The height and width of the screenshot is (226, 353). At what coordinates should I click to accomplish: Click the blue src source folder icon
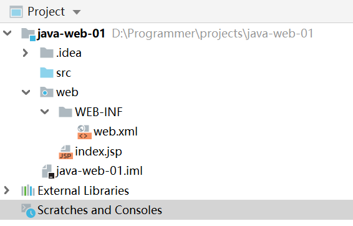[x=47, y=72]
